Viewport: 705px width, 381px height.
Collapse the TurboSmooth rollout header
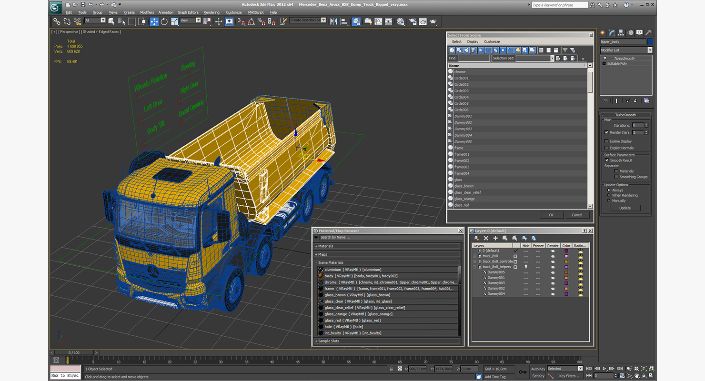tap(625, 115)
